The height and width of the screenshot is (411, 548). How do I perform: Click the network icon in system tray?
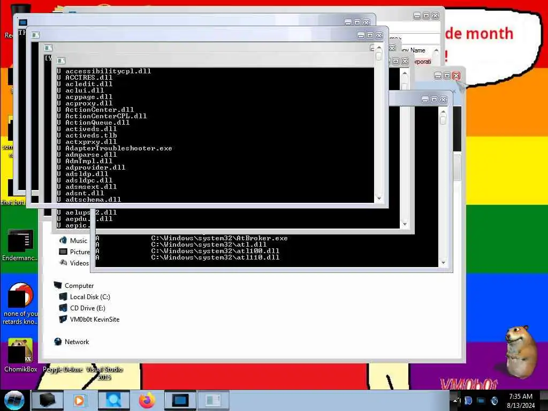[x=481, y=400]
